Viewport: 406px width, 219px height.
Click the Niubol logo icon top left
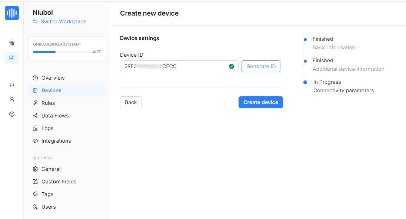click(11, 13)
